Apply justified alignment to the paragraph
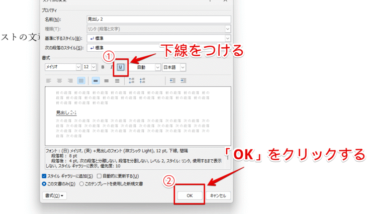The image size is (372, 214). tap(81, 81)
